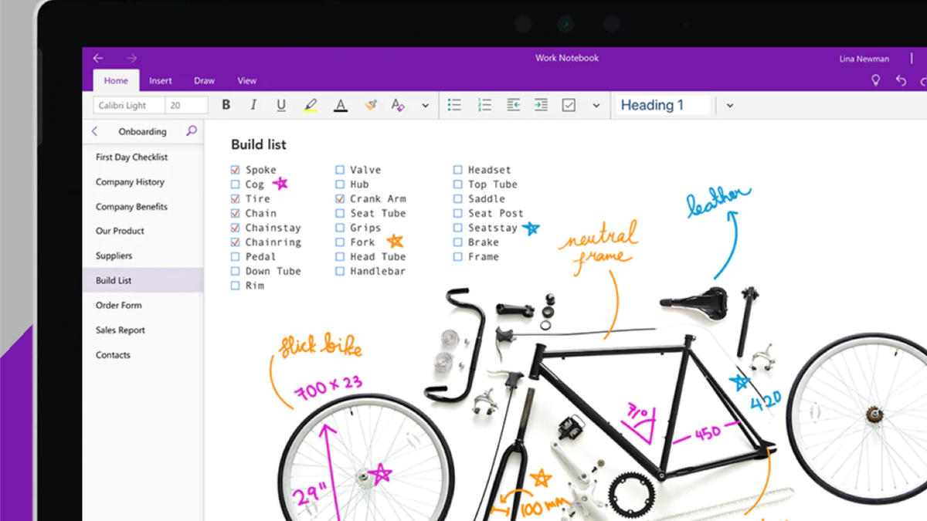Uncheck the Tire checkbox
Screen dimensions: 927x521
coord(235,198)
